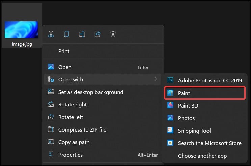Screen dimensions: 251x166
Task: Choose Copy as path option
Action: click(x=74, y=142)
